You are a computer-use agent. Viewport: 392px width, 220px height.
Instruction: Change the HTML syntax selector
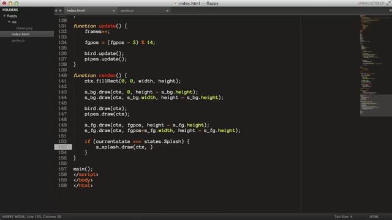pyautogui.click(x=374, y=216)
